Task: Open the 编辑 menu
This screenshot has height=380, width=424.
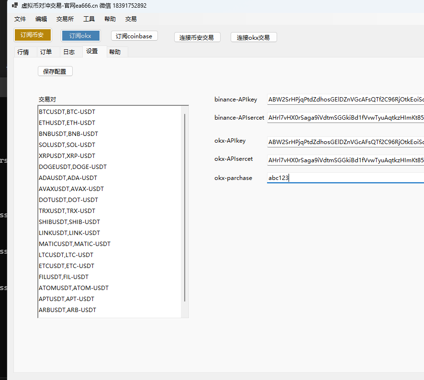Action: [41, 19]
